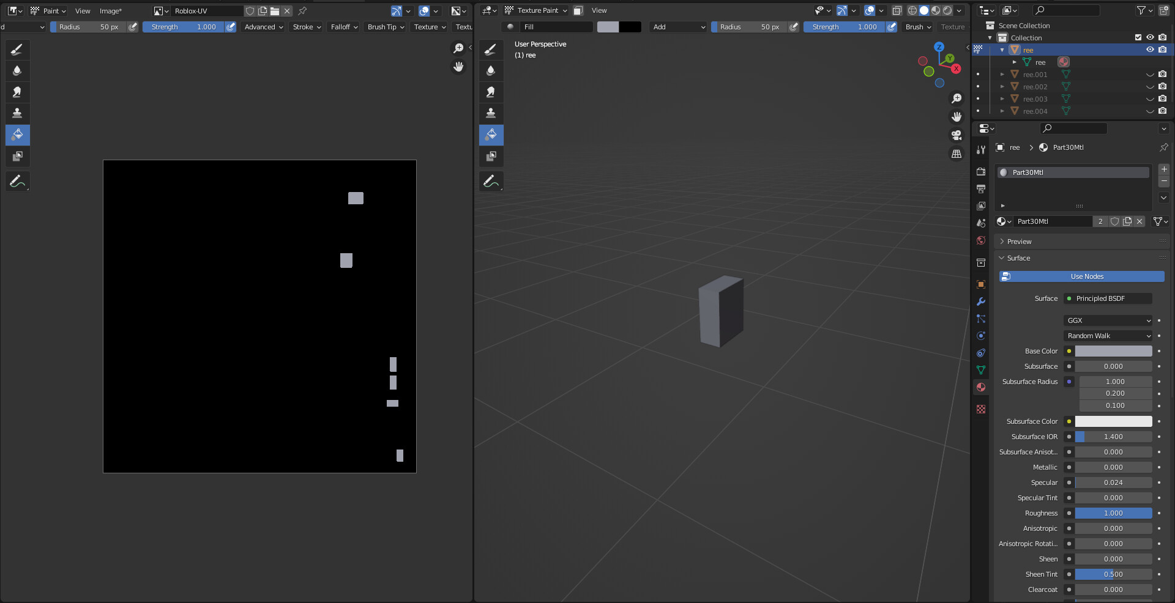This screenshot has height=603, width=1175.
Task: Open the Paint menu
Action: [x=53, y=10]
